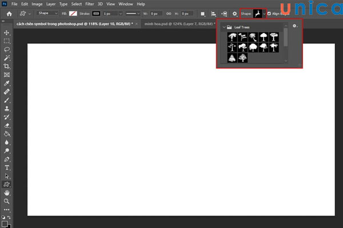Select the Custom Shape tool
Viewport: 343px width, 228px height.
pos(7,184)
